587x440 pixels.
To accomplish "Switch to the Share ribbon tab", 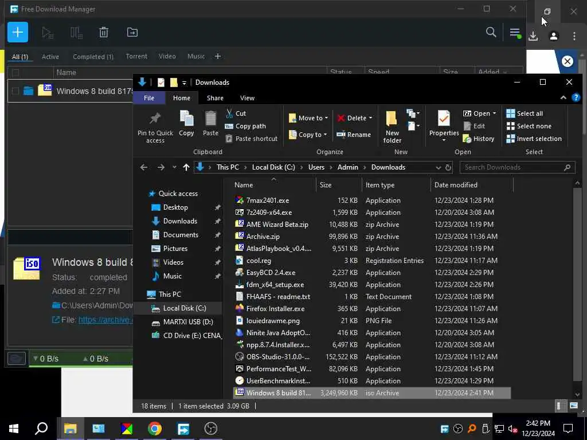I will point(216,98).
